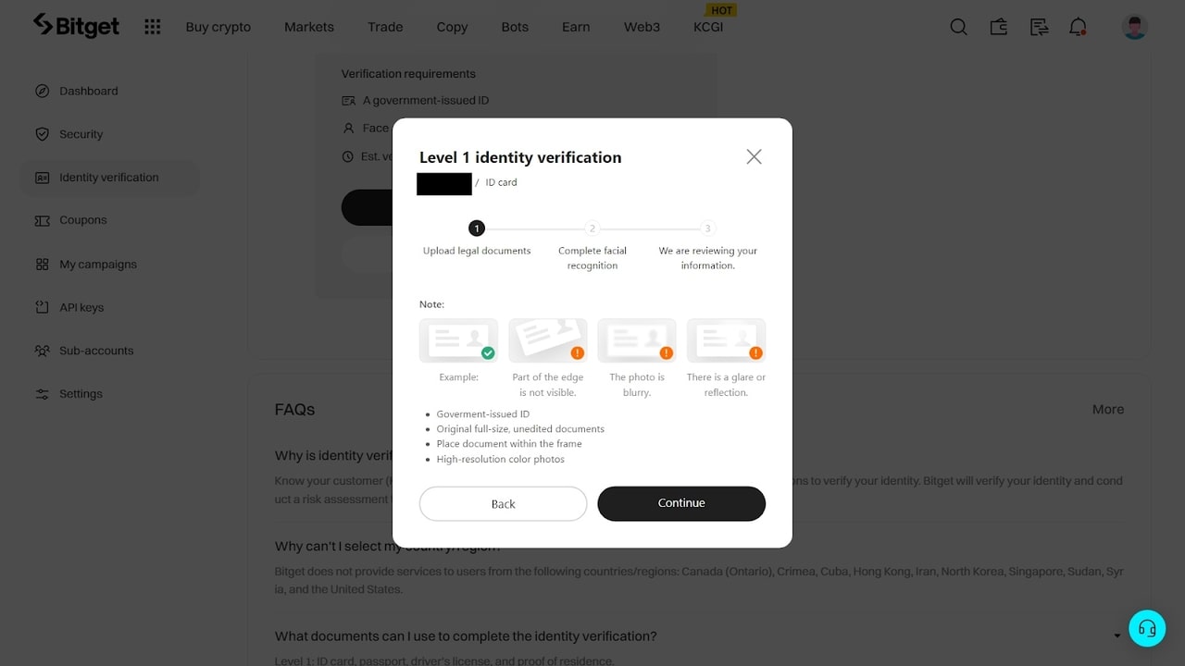Open the user profile avatar
The image size is (1185, 666).
[x=1134, y=27]
